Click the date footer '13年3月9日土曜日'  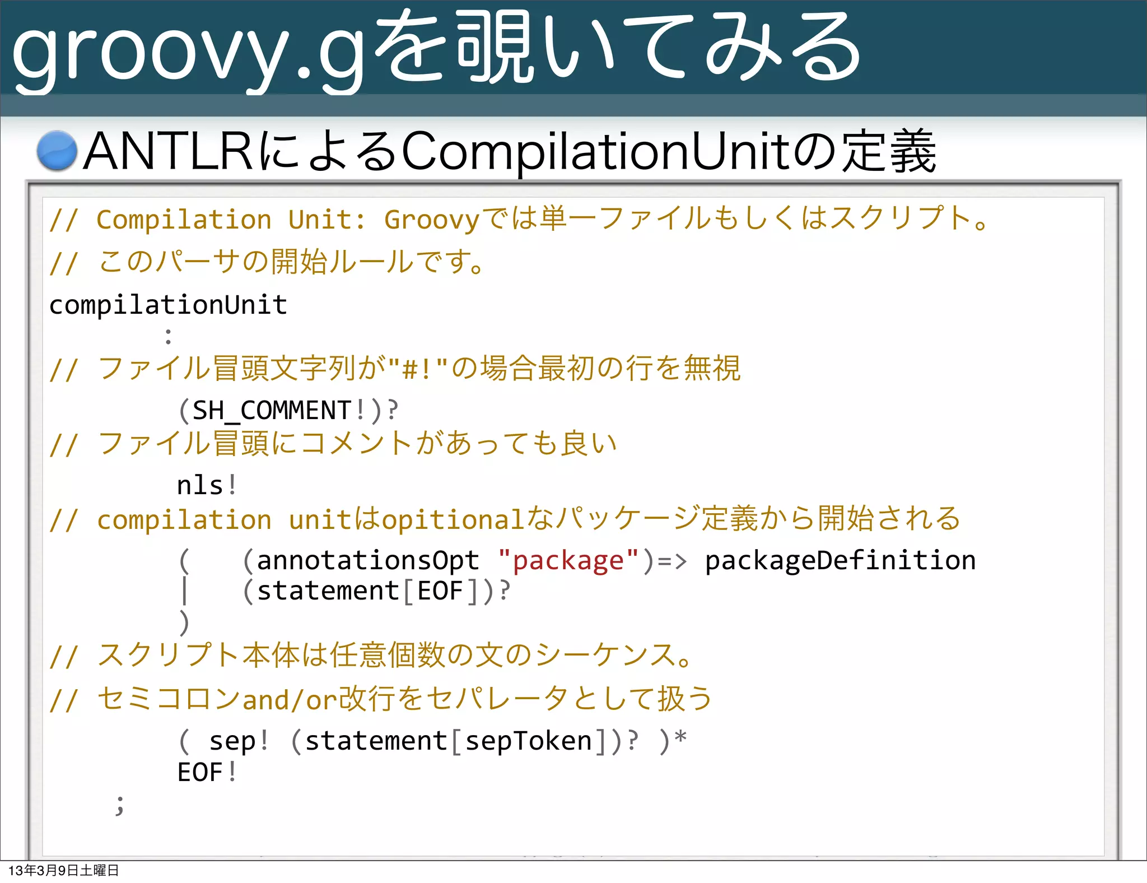[x=63, y=870]
